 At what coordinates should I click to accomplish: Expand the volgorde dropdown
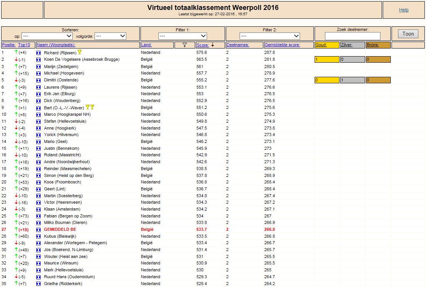[110, 36]
